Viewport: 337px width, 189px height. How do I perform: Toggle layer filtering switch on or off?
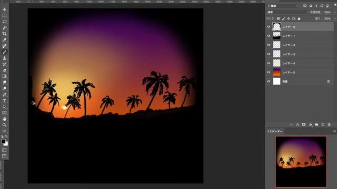click(x=335, y=5)
